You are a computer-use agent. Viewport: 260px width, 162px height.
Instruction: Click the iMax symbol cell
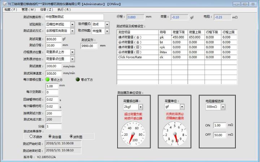coord(165,52)
